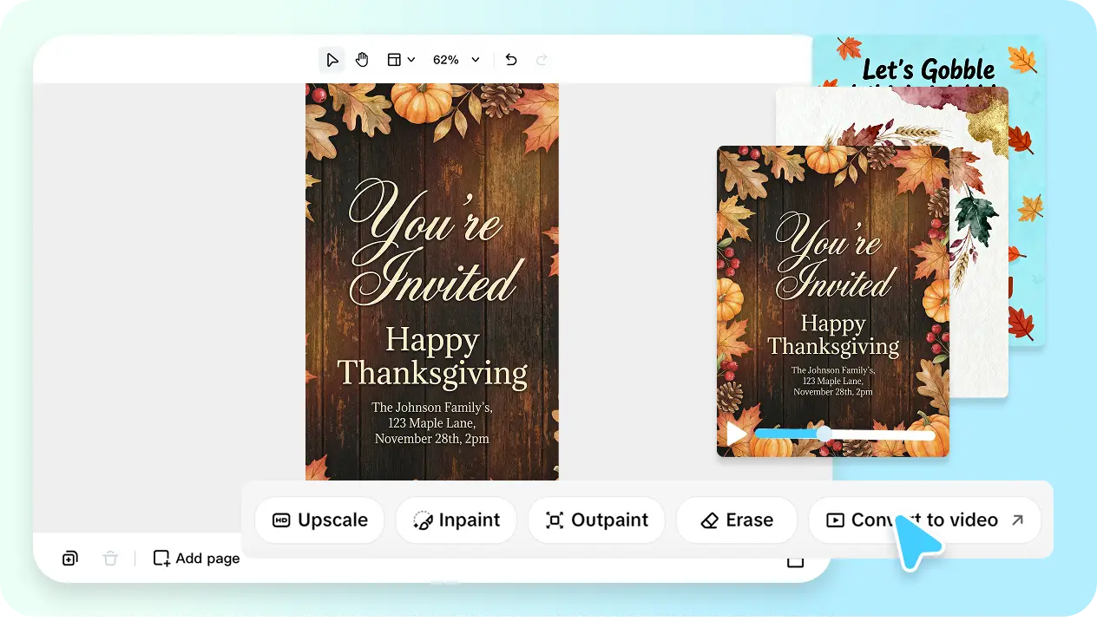Click the Inpaint brush icon
This screenshot has height=621, width=1097.
tap(423, 520)
